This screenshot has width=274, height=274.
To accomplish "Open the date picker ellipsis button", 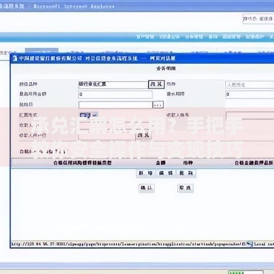I will pyautogui.click(x=158, y=105).
